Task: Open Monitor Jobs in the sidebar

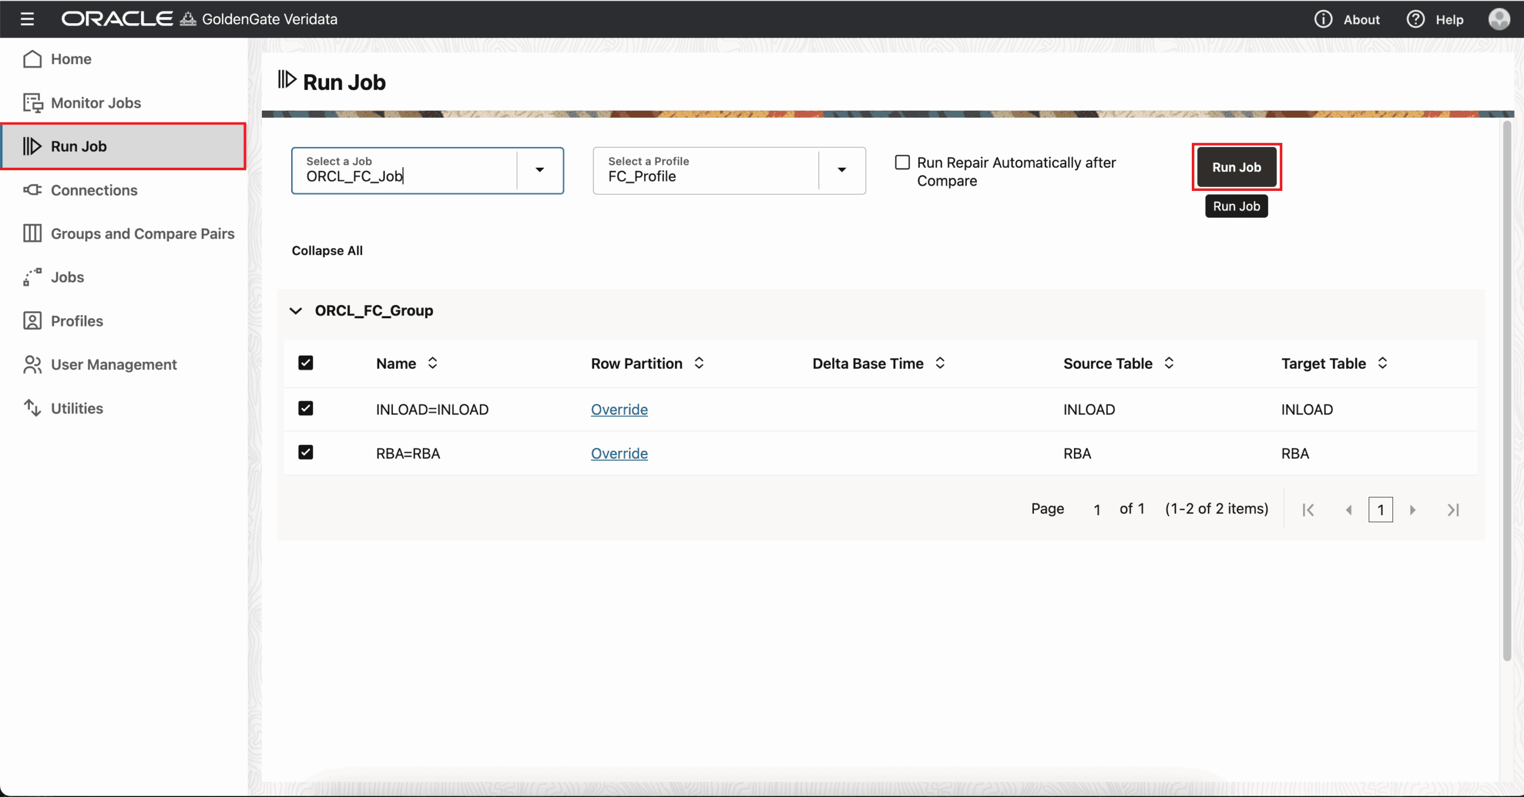Action: click(124, 103)
